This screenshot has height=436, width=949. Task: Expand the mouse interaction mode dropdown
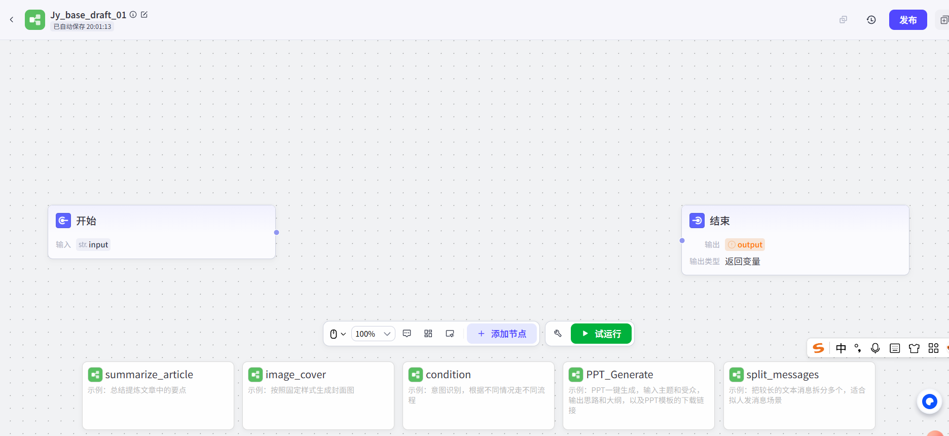pos(338,334)
